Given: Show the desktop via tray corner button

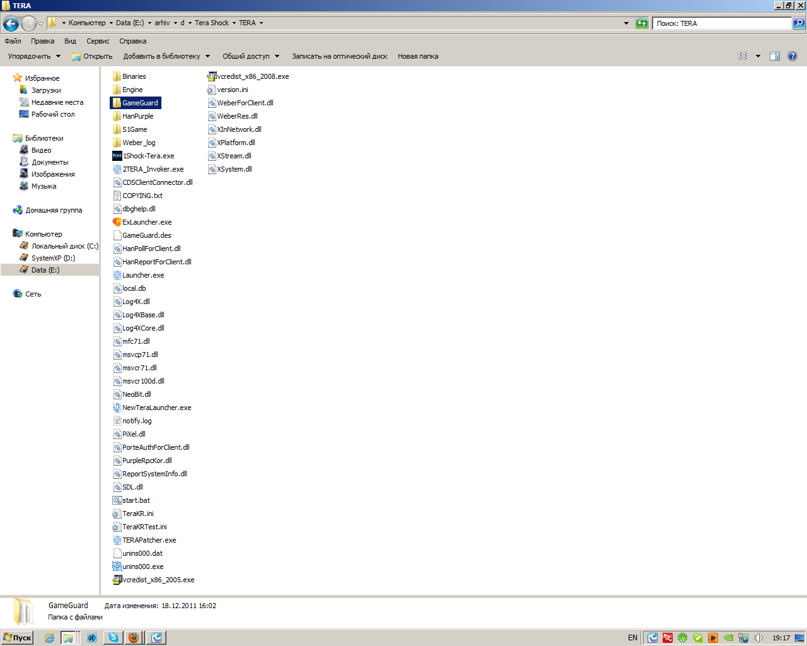Looking at the screenshot, I should [x=799, y=638].
